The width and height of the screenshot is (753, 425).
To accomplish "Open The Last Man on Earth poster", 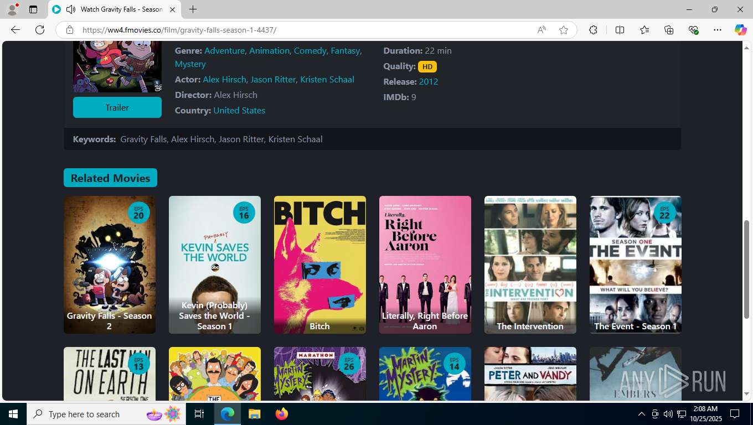I will (110, 374).
